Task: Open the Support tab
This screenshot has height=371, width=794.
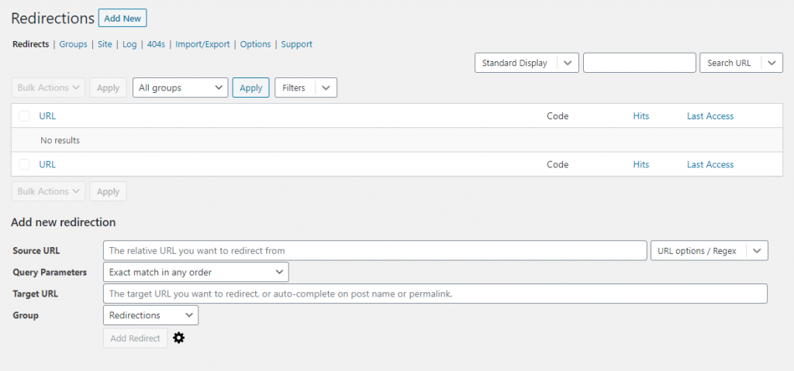Action: coord(297,44)
